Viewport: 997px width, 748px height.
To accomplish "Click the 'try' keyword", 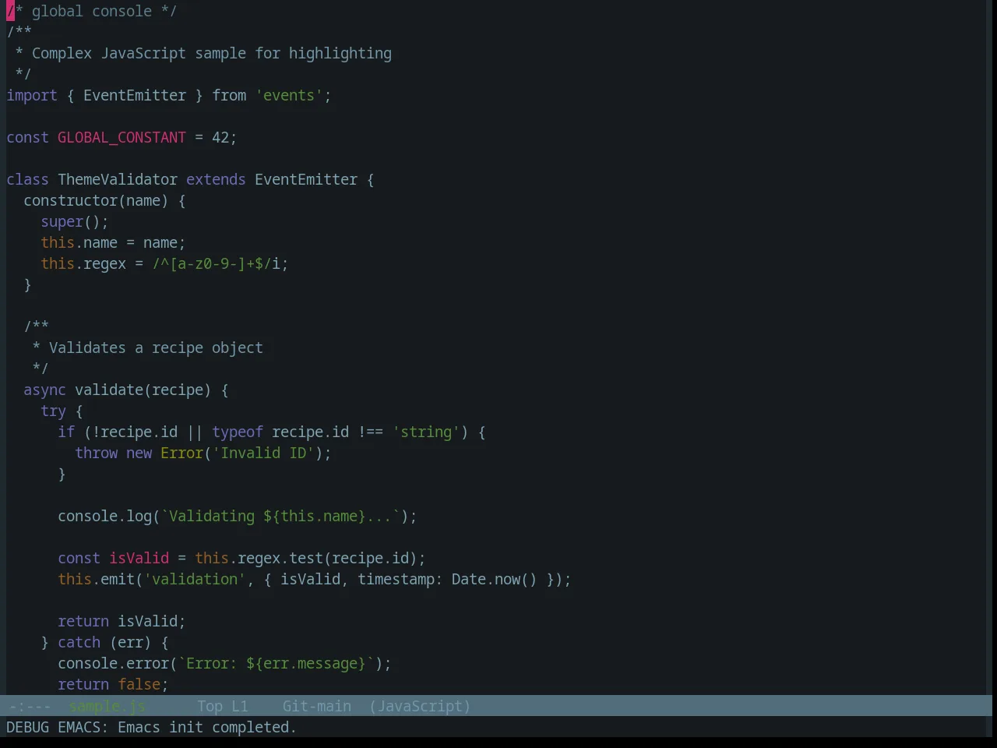I will (53, 411).
